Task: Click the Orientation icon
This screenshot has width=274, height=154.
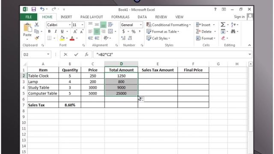Action: coord(106,38)
